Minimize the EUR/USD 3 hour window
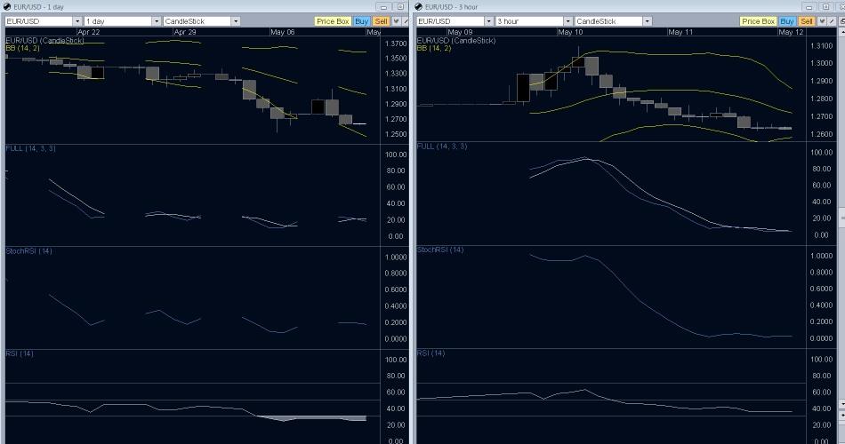845x444 pixels. [x=809, y=7]
